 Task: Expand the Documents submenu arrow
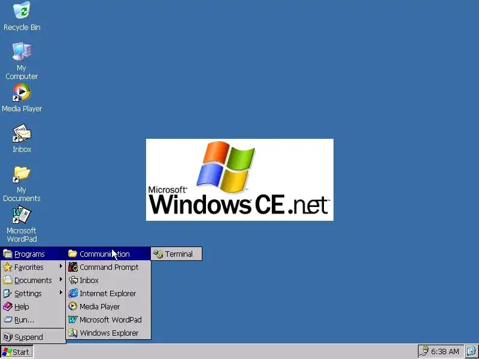61,279
